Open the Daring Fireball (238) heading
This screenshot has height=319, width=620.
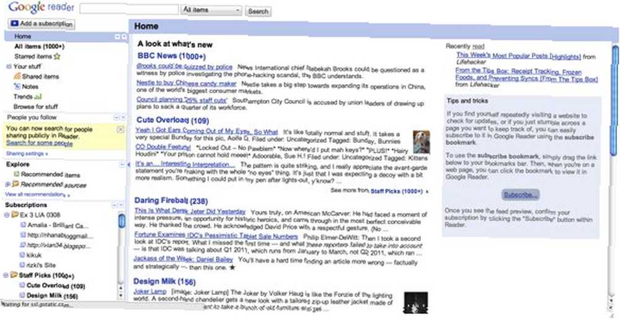pos(171,200)
